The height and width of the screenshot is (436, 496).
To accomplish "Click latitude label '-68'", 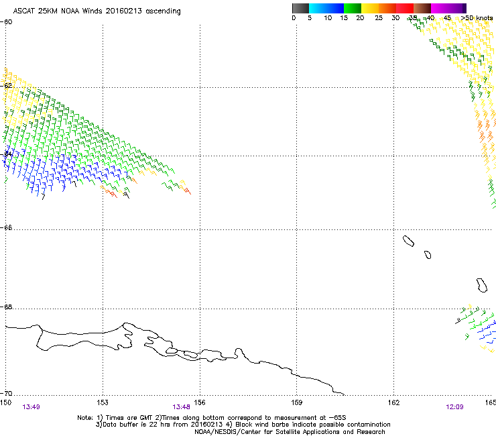I will coord(6,307).
